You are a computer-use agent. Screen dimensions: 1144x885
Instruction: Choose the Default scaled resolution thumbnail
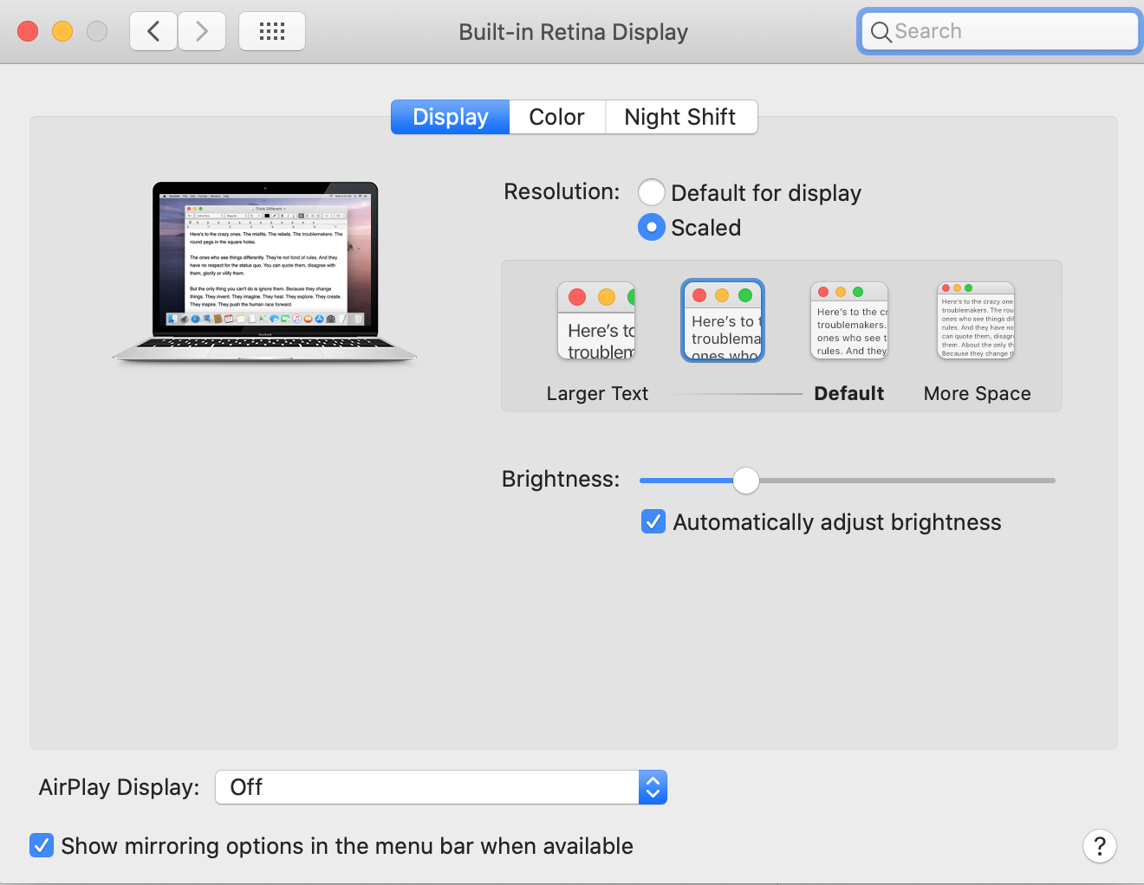coord(849,320)
